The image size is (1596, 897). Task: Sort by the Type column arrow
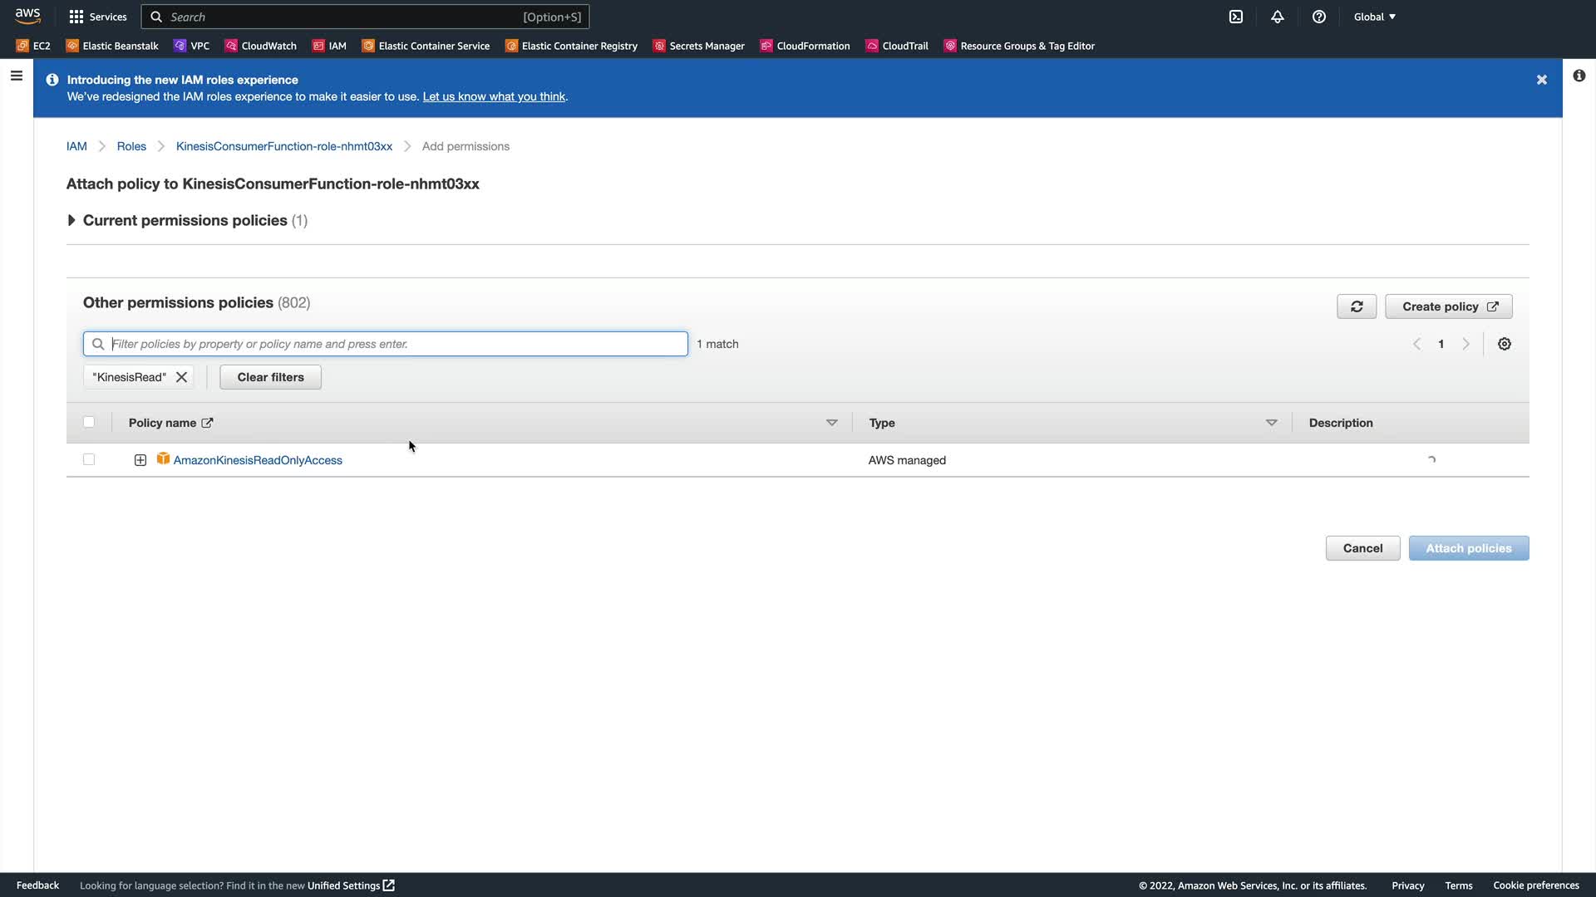click(x=1271, y=423)
